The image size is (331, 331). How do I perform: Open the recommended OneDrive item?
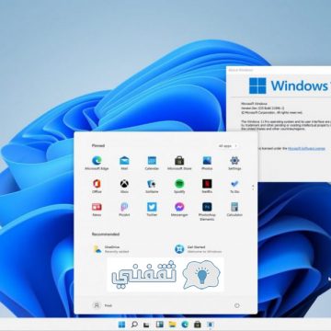tap(111, 249)
